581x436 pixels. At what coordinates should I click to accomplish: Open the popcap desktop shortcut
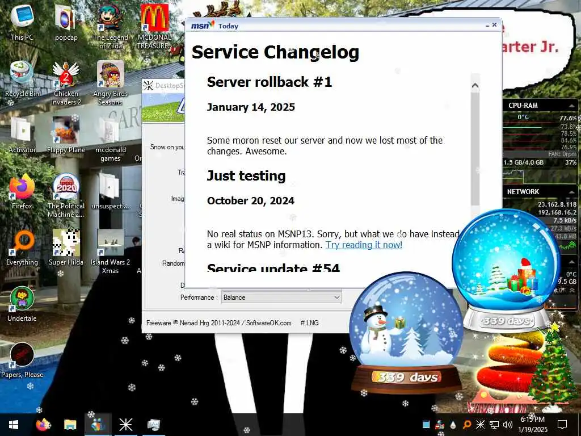tap(66, 22)
